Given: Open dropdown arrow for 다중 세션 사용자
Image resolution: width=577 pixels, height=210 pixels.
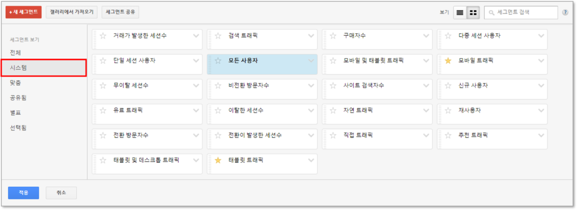Looking at the screenshot, I should pos(541,35).
